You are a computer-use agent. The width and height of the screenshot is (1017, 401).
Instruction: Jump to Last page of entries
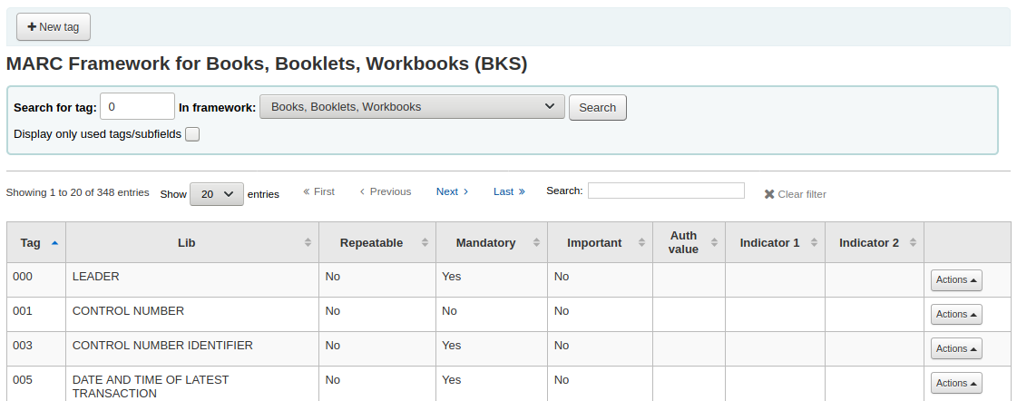[509, 191]
